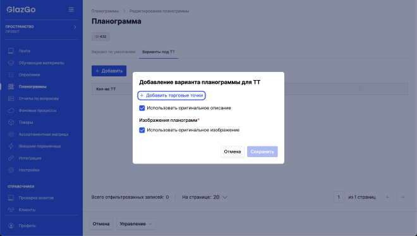Click Сохранить in the dialog
The width and height of the screenshot is (417, 236).
point(262,151)
